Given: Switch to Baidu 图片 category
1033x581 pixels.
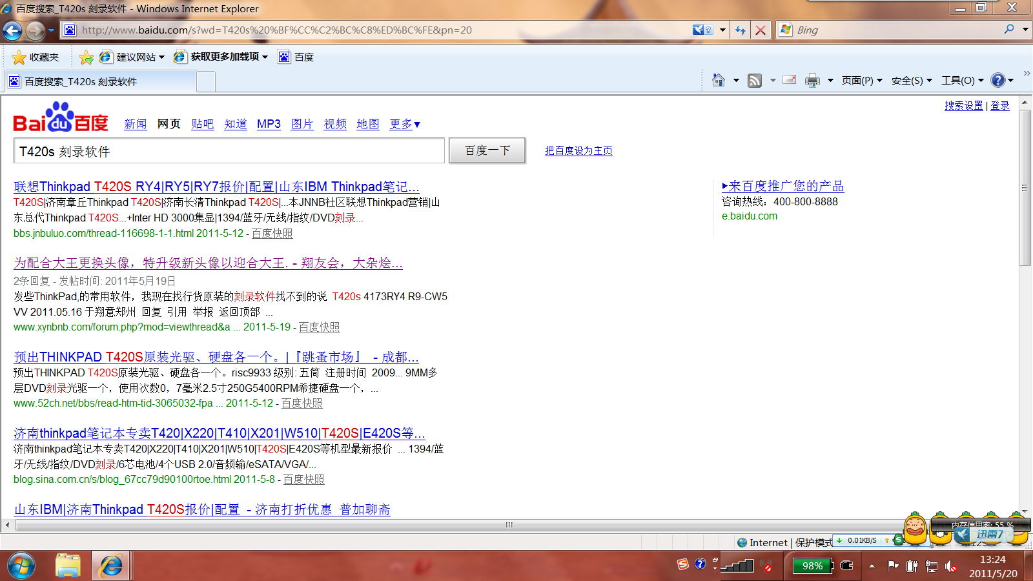Looking at the screenshot, I should click(302, 124).
